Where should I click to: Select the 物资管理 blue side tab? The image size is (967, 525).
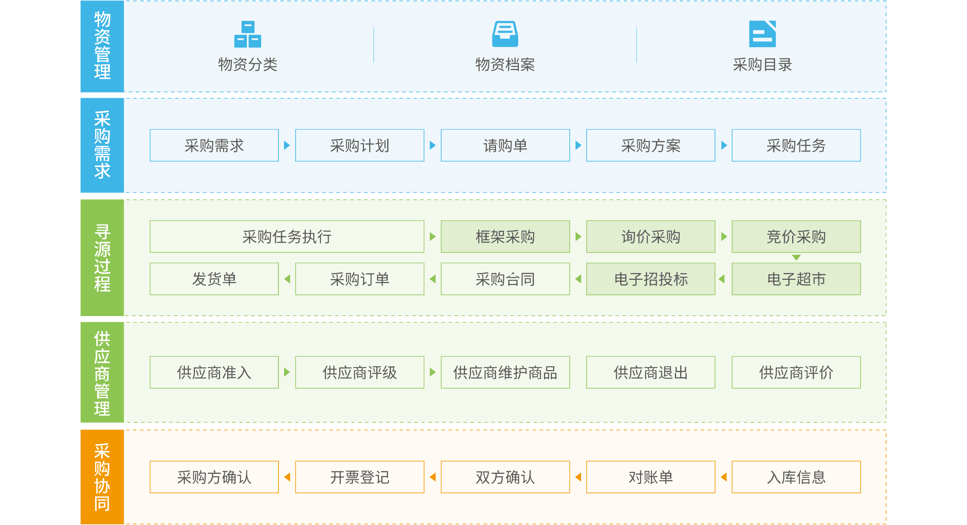[x=102, y=46]
